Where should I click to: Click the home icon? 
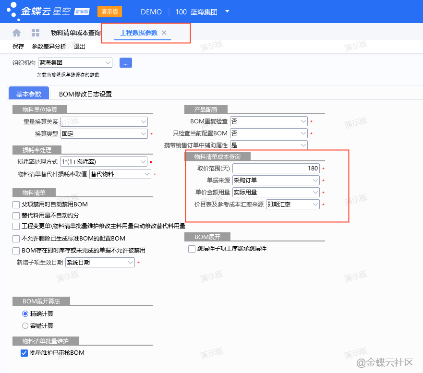pyautogui.click(x=17, y=33)
